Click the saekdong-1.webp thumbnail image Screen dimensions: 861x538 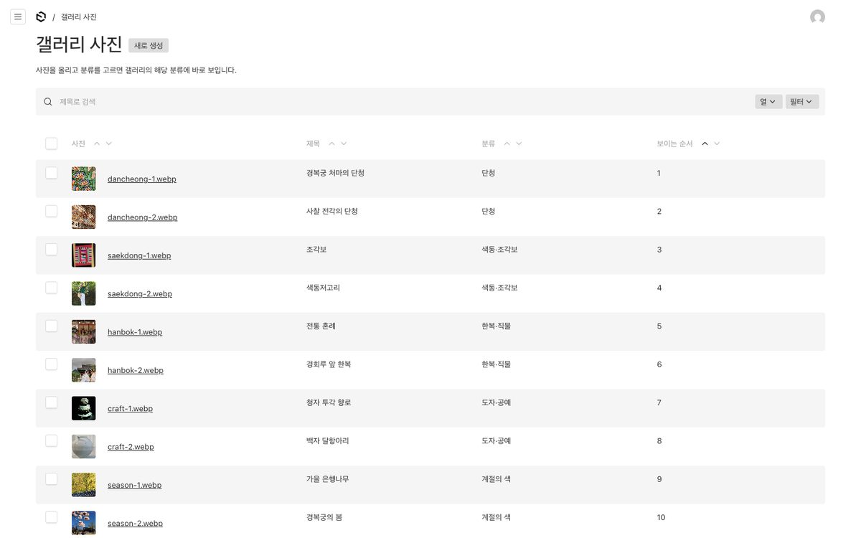pos(83,255)
